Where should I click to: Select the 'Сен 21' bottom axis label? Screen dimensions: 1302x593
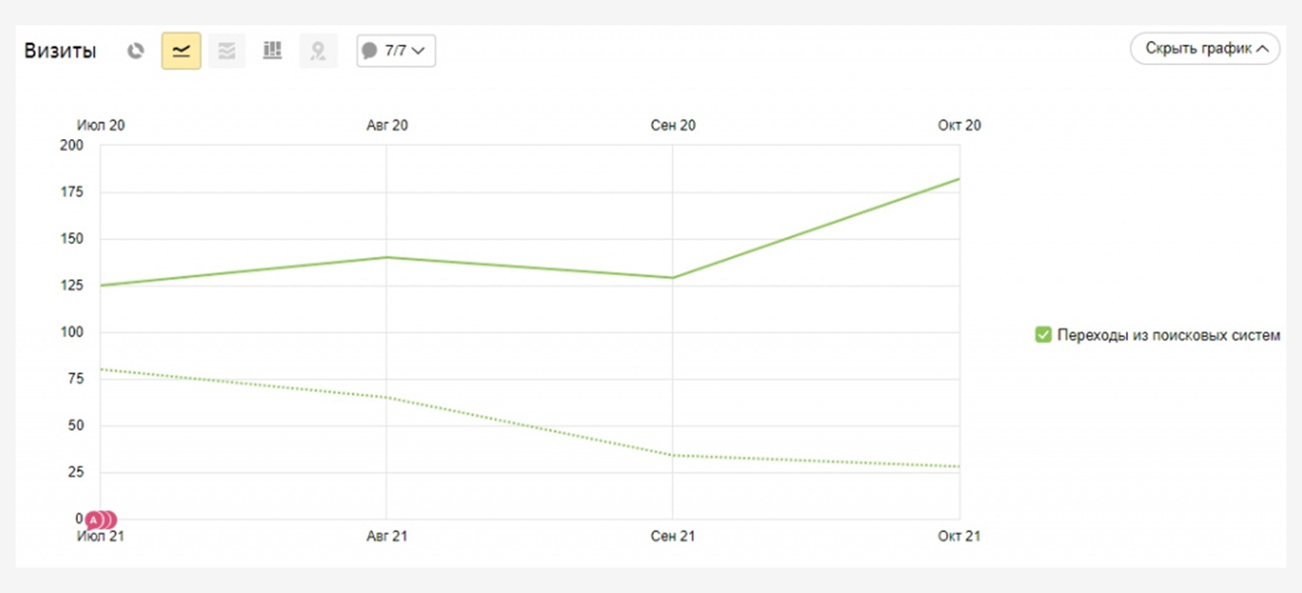[672, 537]
